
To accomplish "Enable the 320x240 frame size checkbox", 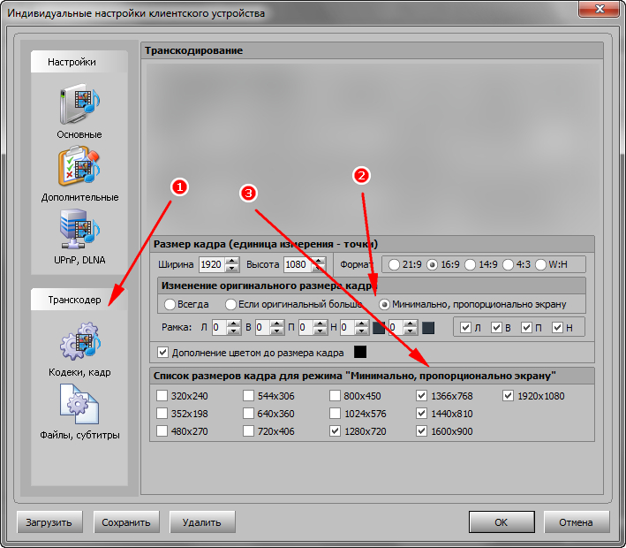I will 162,396.
